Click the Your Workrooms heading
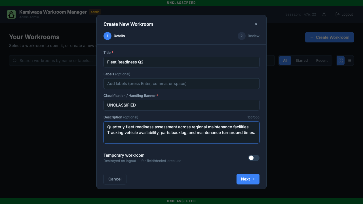 [34, 37]
